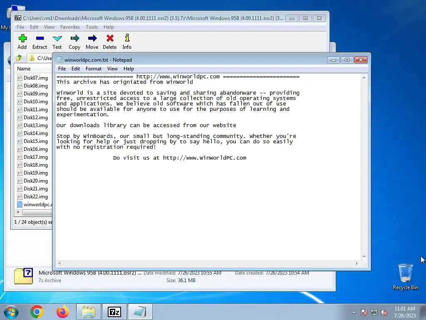426x320 pixels.
Task: Select the winworldpc text file in 7-Zip list
Action: (34, 204)
